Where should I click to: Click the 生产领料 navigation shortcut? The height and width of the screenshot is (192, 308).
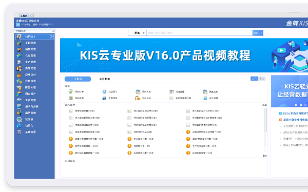[143, 98]
